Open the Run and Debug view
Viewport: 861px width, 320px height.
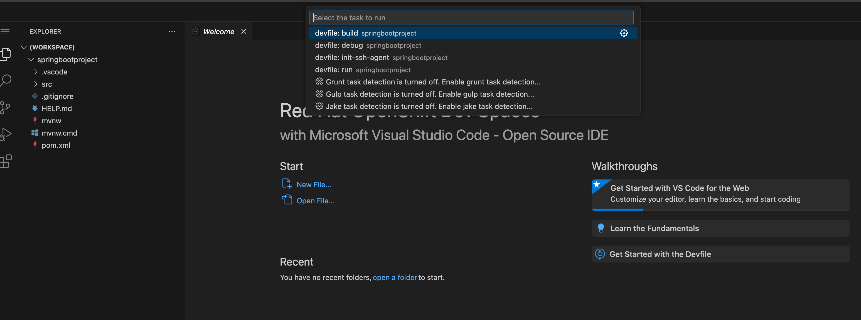pyautogui.click(x=5, y=134)
